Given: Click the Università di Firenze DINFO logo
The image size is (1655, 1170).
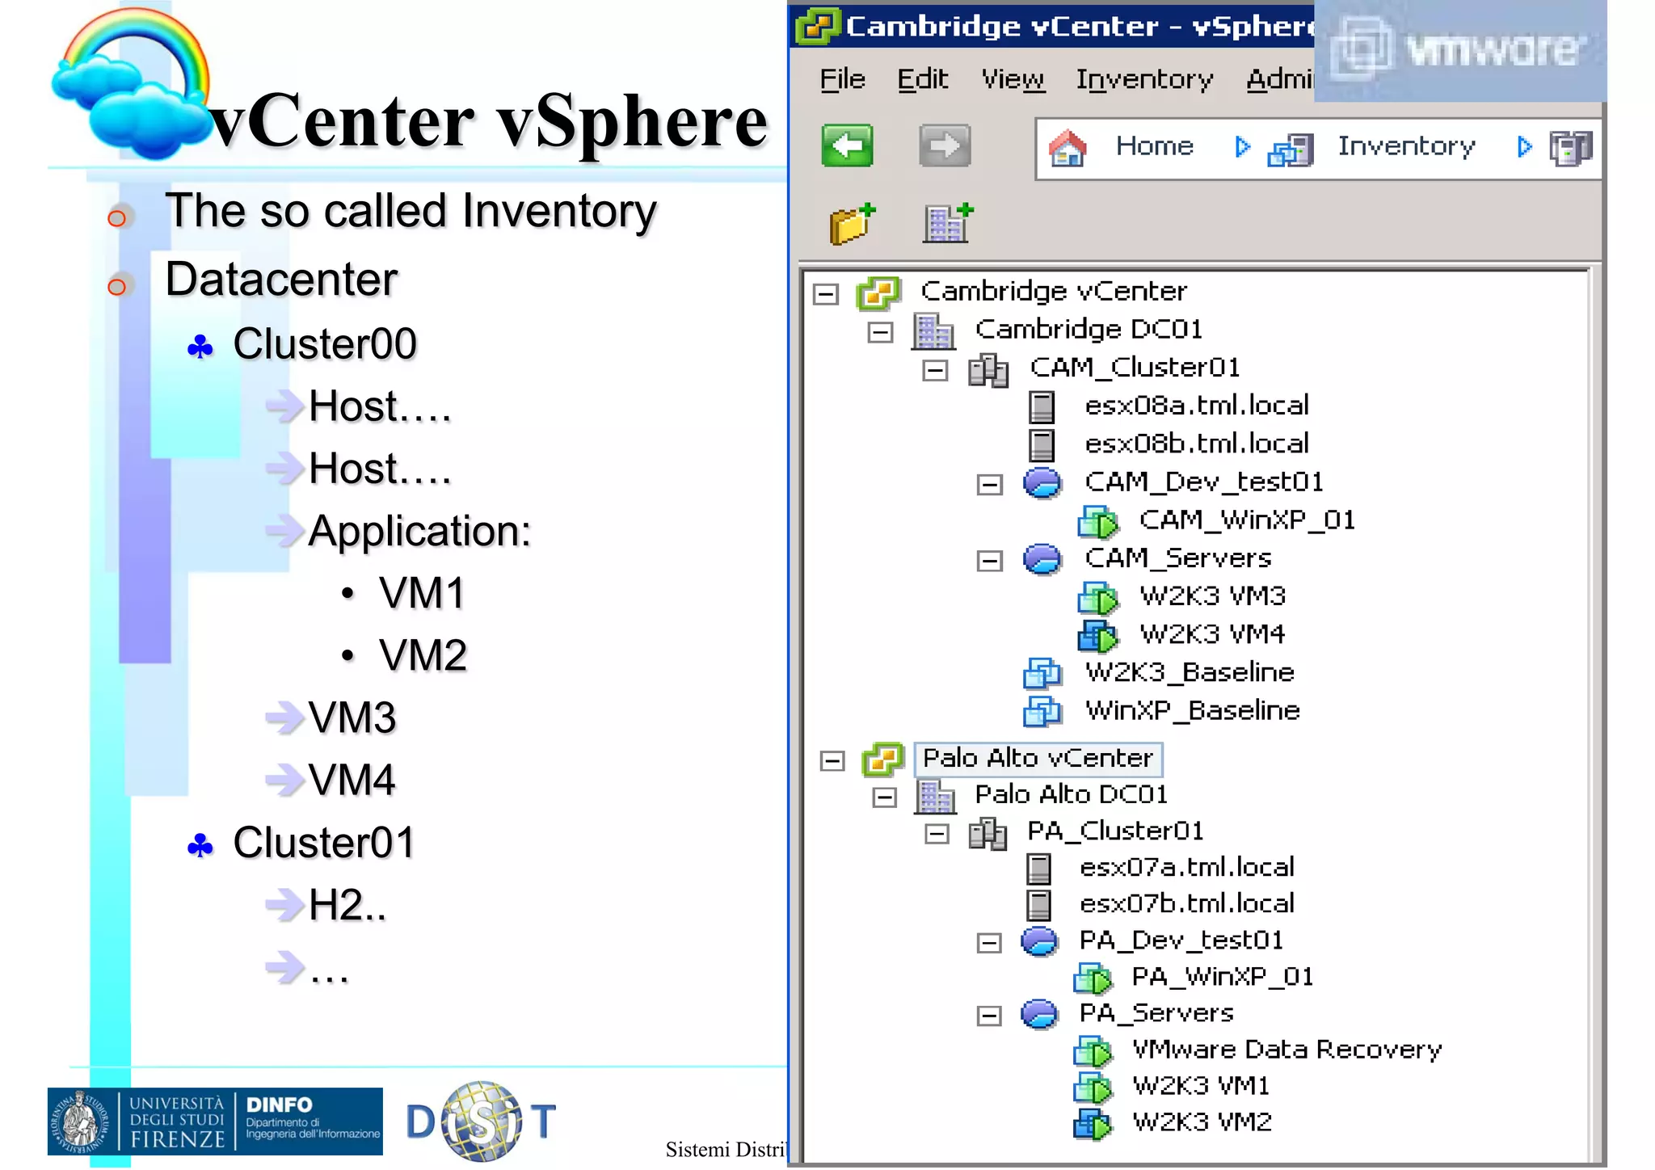Looking at the screenshot, I should click(215, 1122).
